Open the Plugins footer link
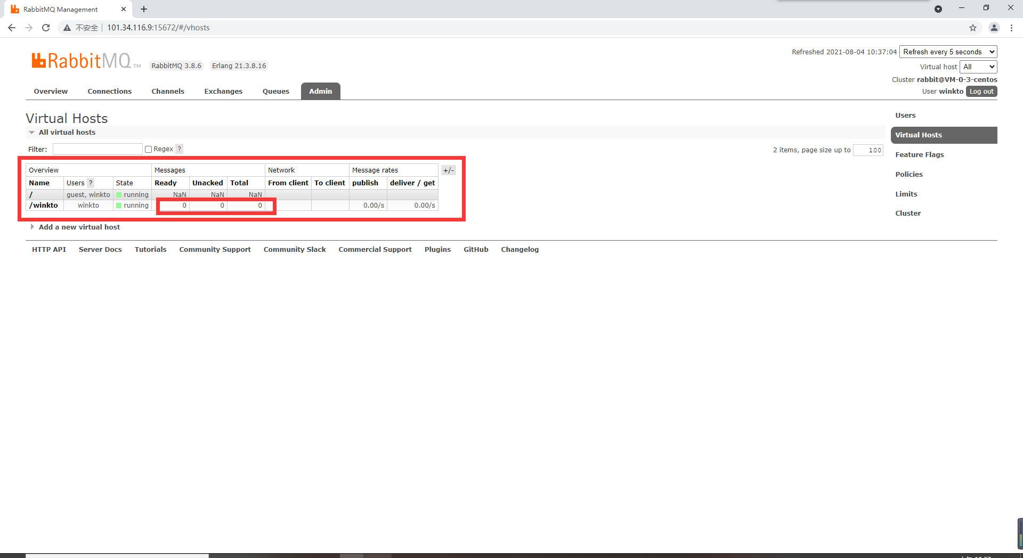Viewport: 1023px width, 558px height. coord(437,249)
